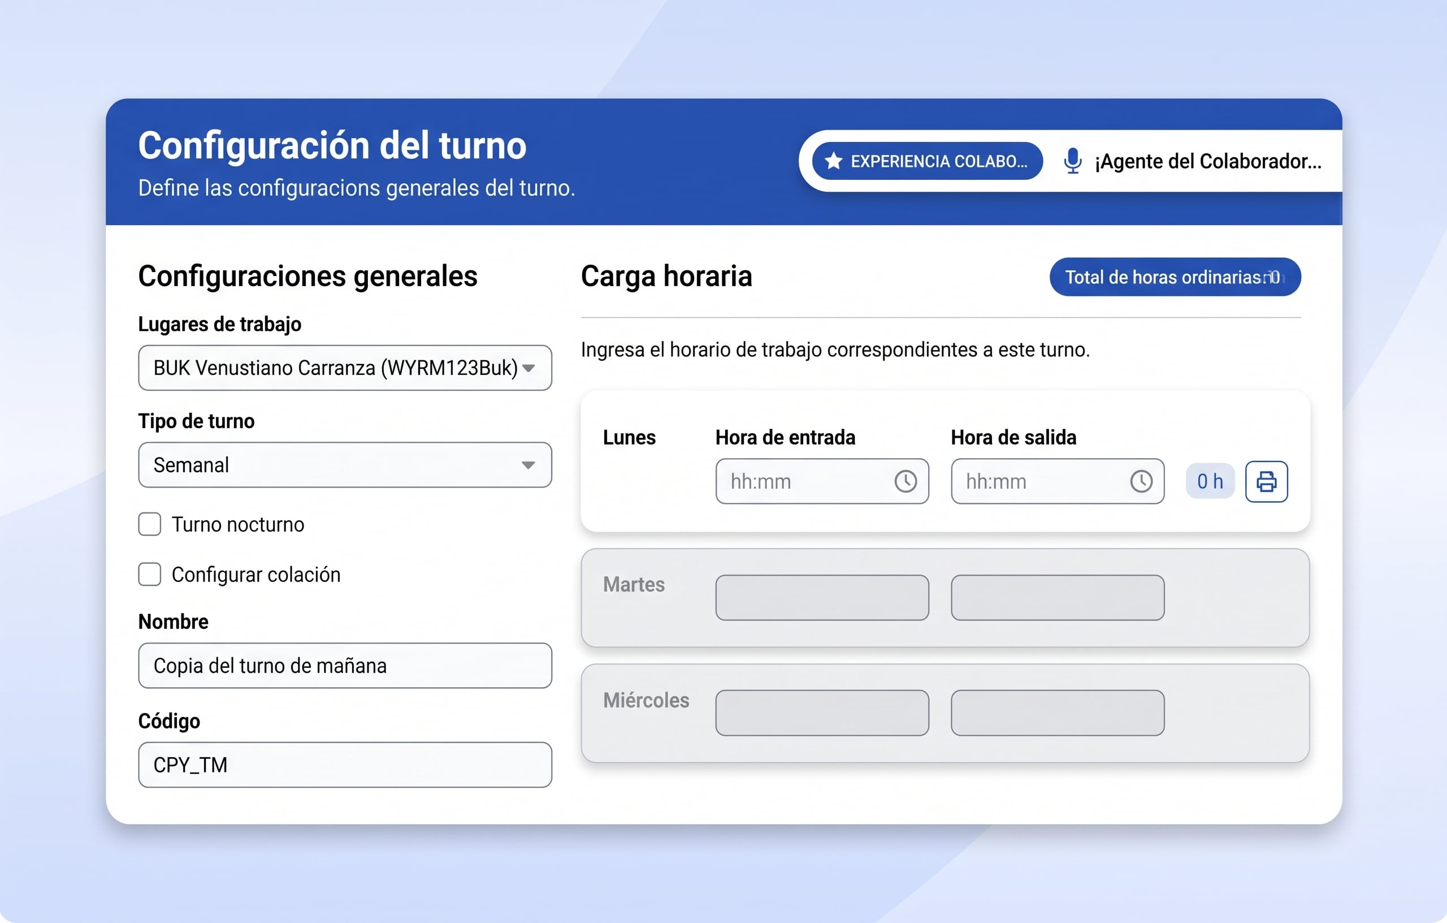Click the Ingresa el horario de trabajo instruction text
The image size is (1447, 923).
coord(835,350)
